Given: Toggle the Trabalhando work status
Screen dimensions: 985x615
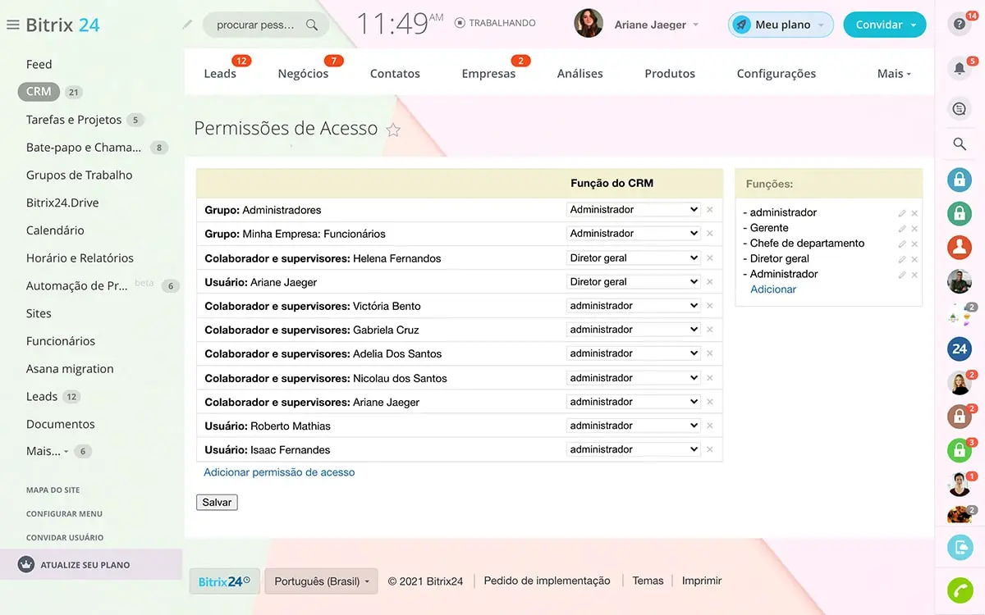Looking at the screenshot, I should click(x=495, y=23).
